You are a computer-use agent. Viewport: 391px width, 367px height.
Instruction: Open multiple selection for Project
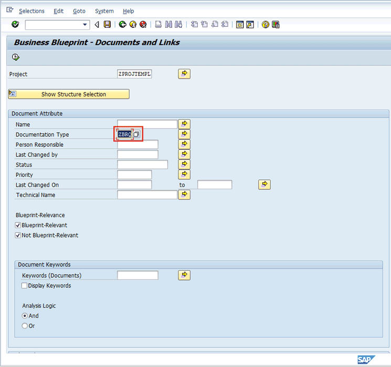point(184,74)
